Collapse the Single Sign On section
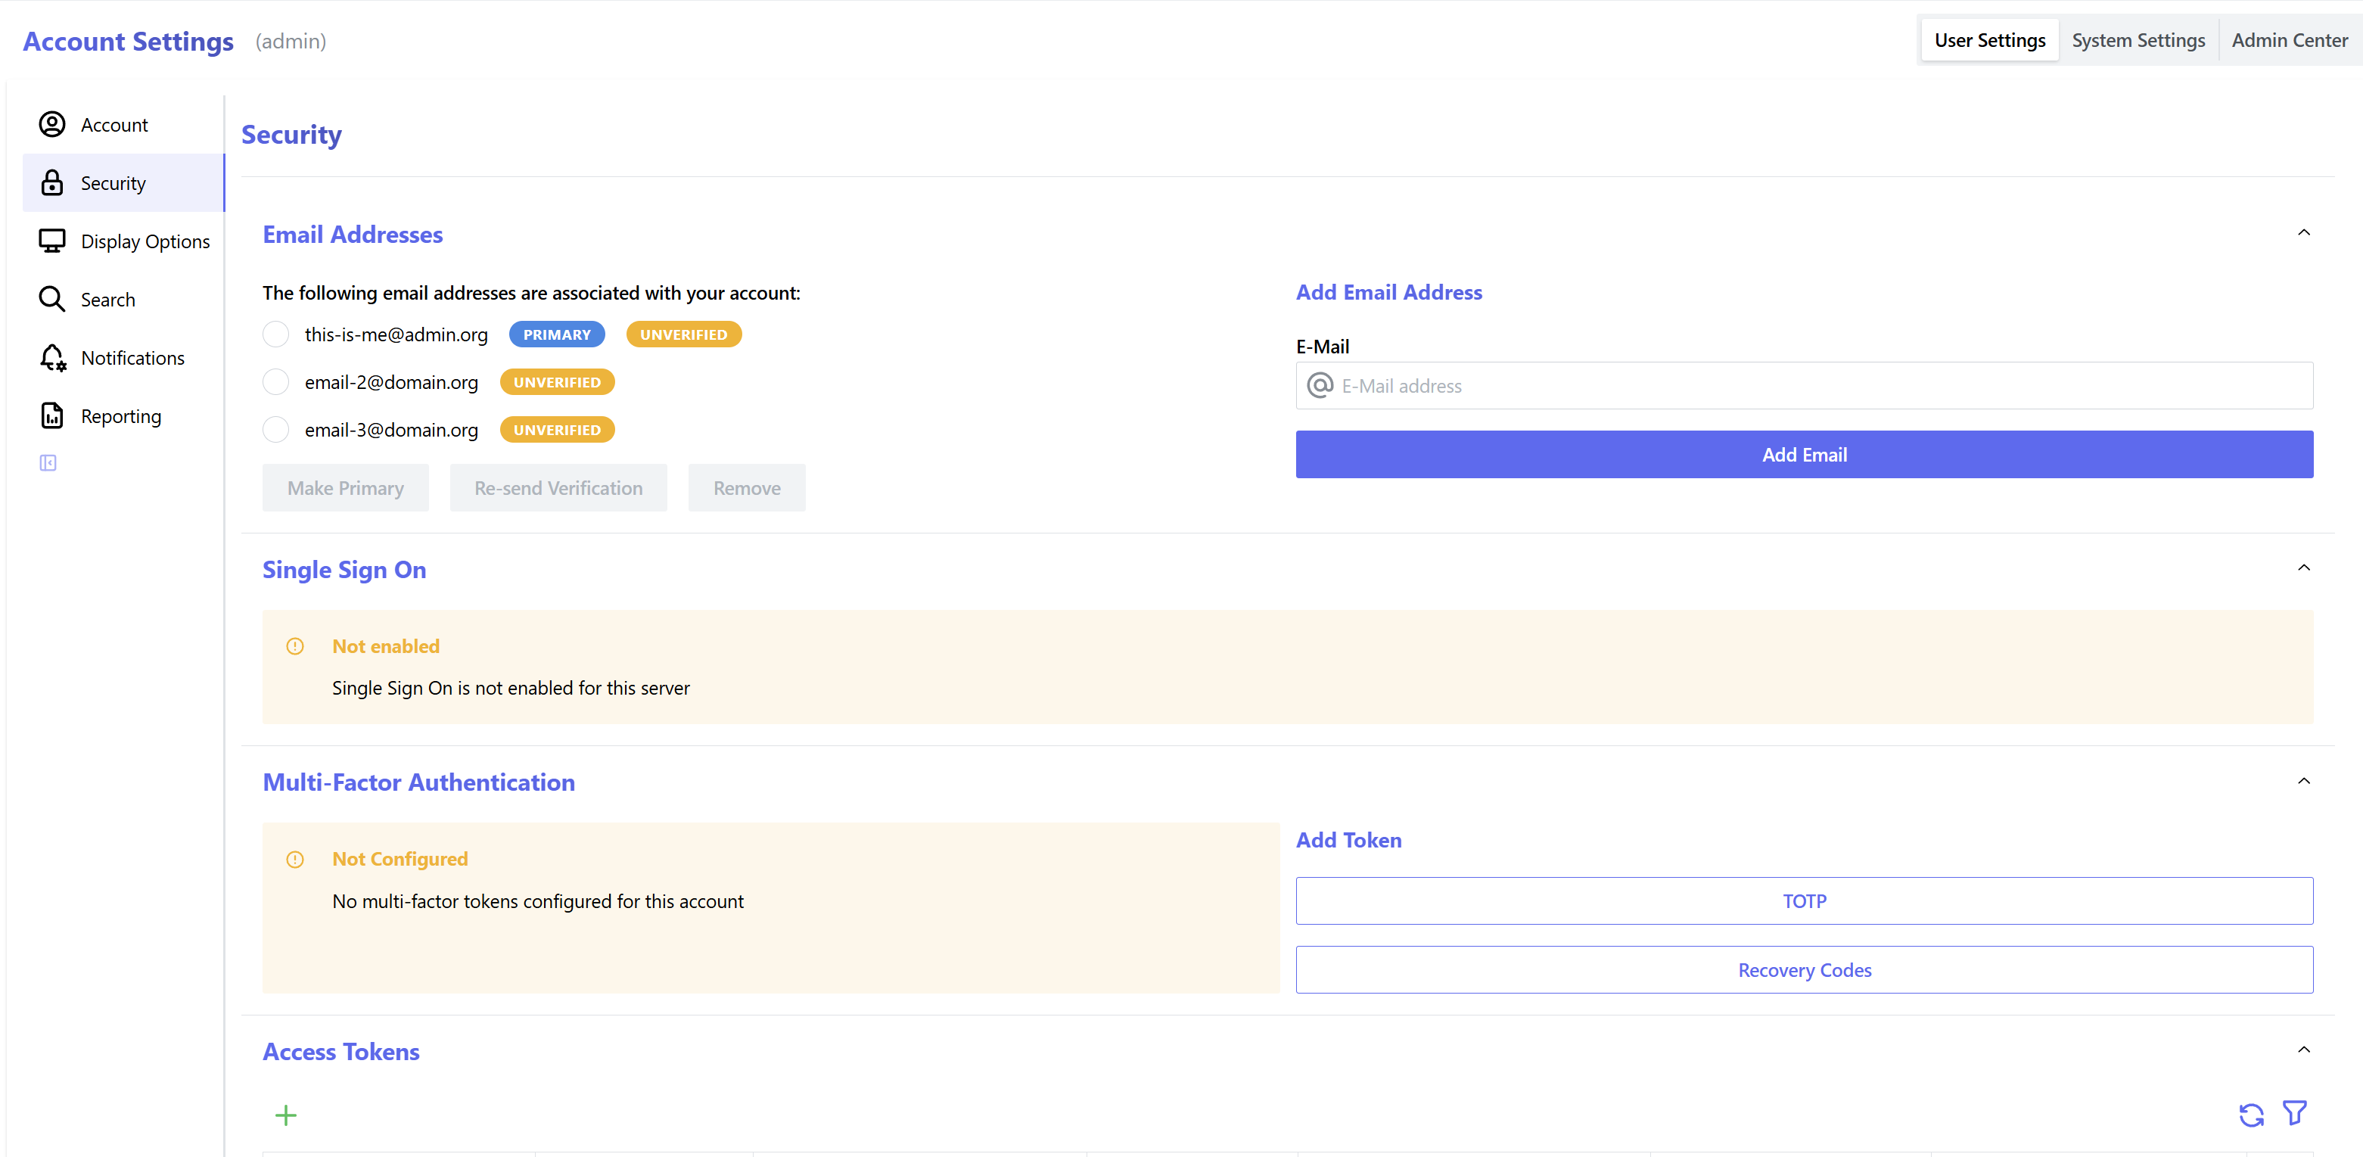 click(2303, 567)
